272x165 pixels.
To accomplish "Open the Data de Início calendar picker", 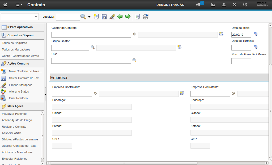I will (256, 34).
